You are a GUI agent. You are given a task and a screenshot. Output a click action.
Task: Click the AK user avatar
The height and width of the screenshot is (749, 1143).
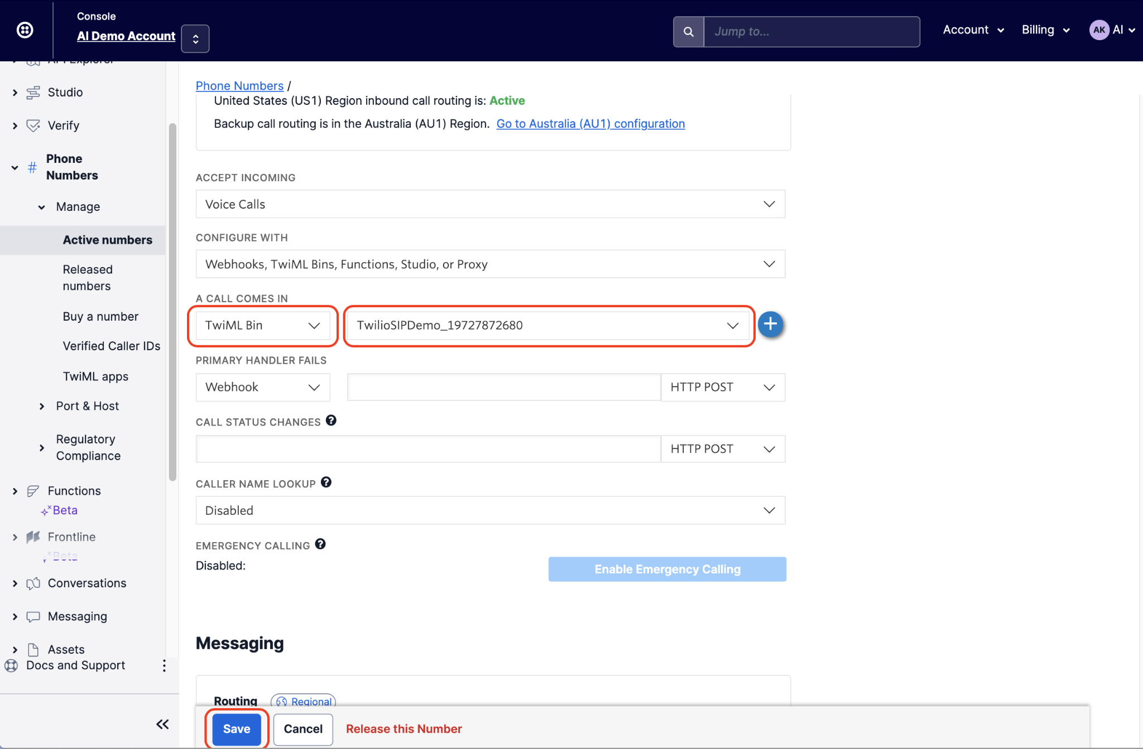(x=1099, y=30)
